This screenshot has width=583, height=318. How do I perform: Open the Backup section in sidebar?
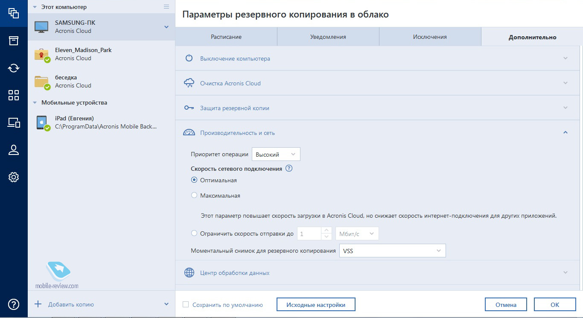pyautogui.click(x=14, y=13)
